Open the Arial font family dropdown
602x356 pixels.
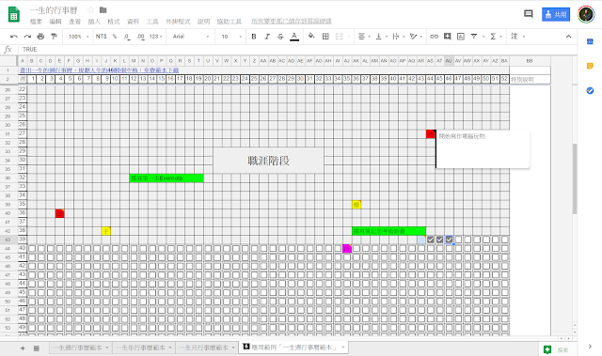[x=191, y=37]
